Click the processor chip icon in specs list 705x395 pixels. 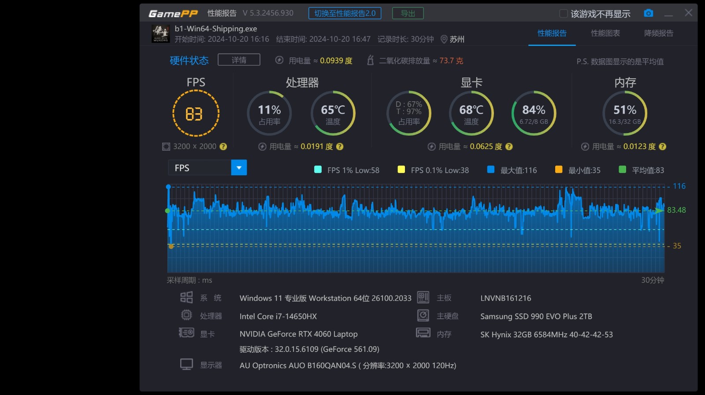pos(186,315)
